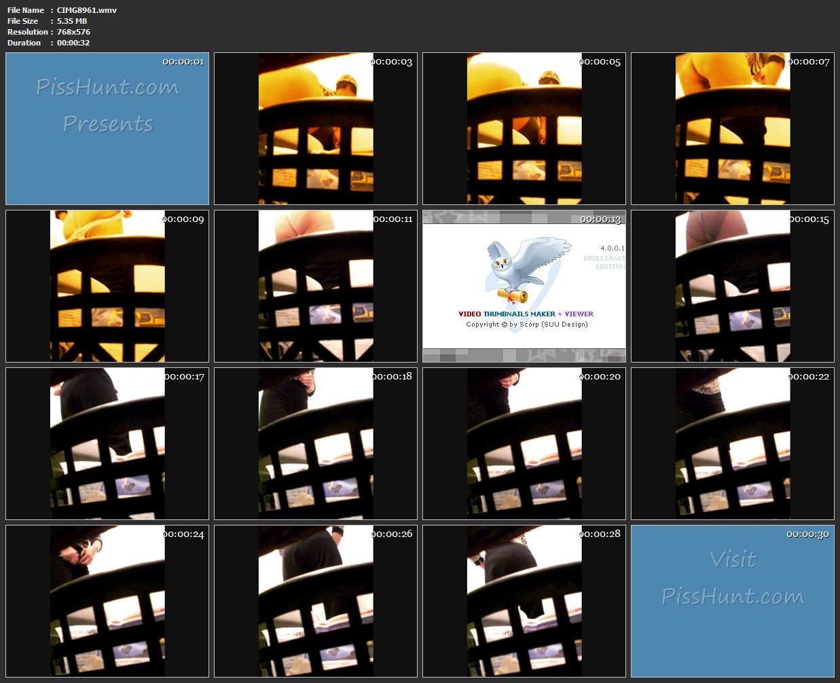Click the frame marked 00:00:11
Viewport: 840px width, 683px height.
(316, 287)
